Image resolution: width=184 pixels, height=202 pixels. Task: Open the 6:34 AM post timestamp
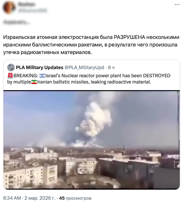coord(12,198)
